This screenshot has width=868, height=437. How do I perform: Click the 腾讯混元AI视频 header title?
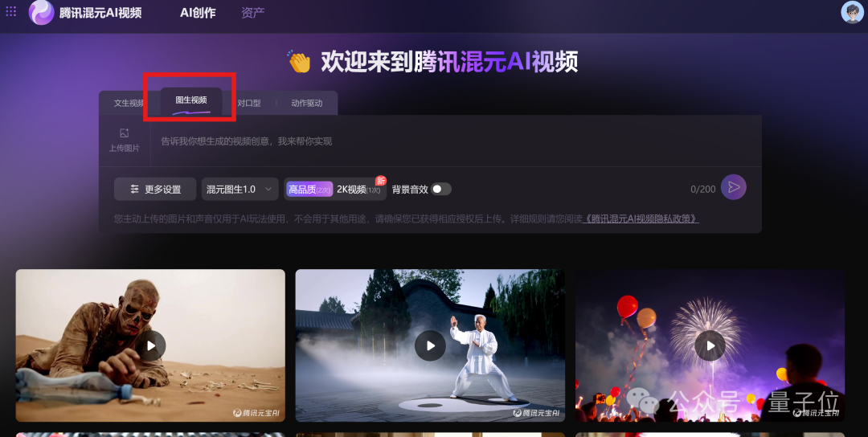click(100, 13)
